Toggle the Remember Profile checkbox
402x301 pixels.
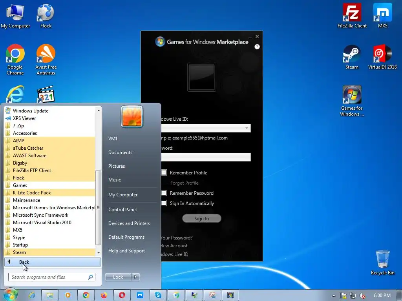click(x=164, y=172)
